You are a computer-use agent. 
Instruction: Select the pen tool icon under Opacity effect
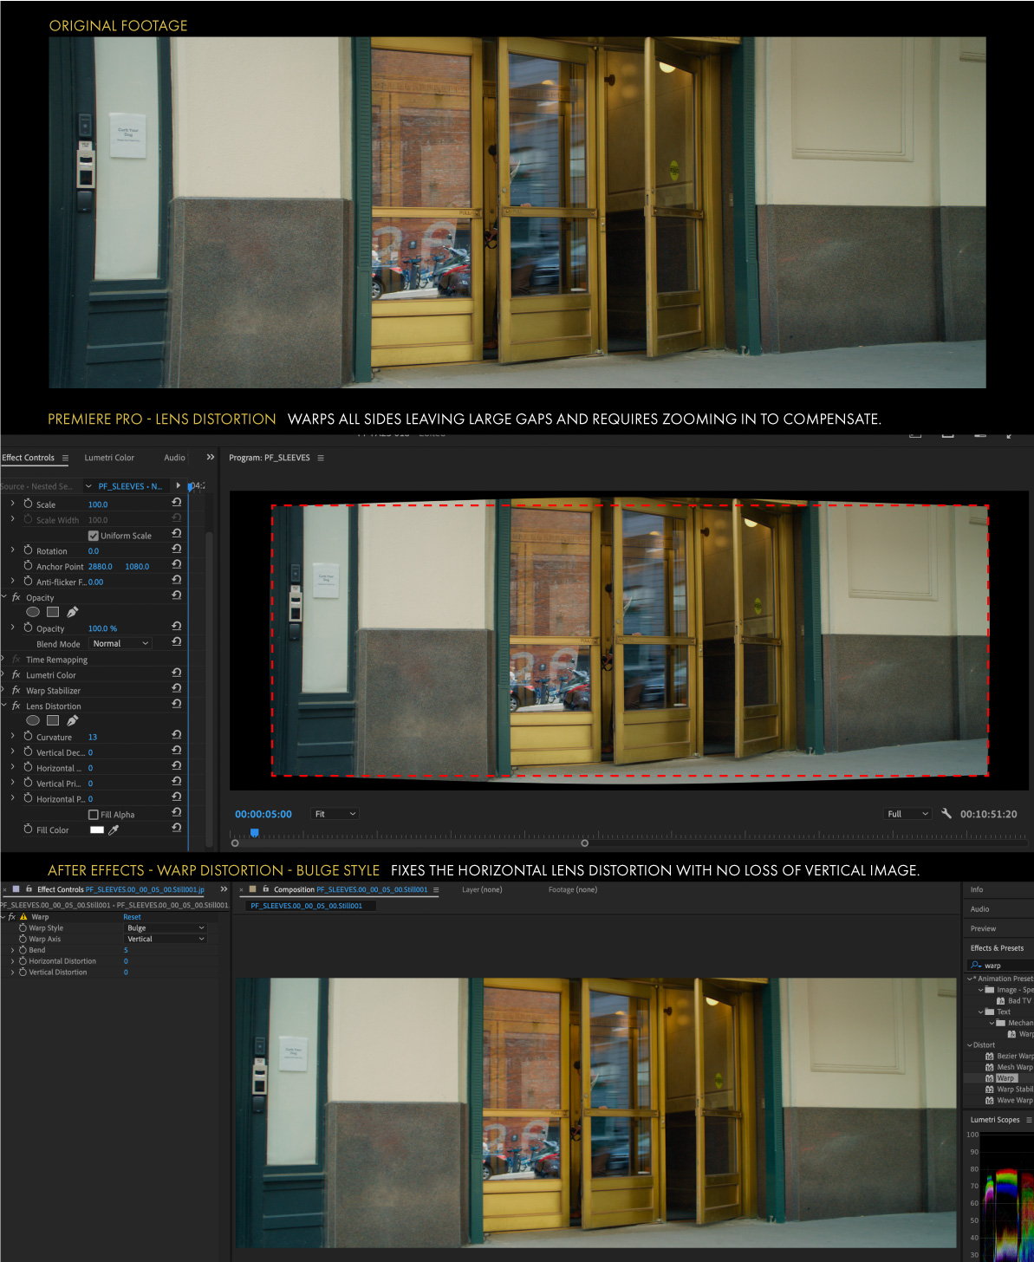click(x=71, y=612)
